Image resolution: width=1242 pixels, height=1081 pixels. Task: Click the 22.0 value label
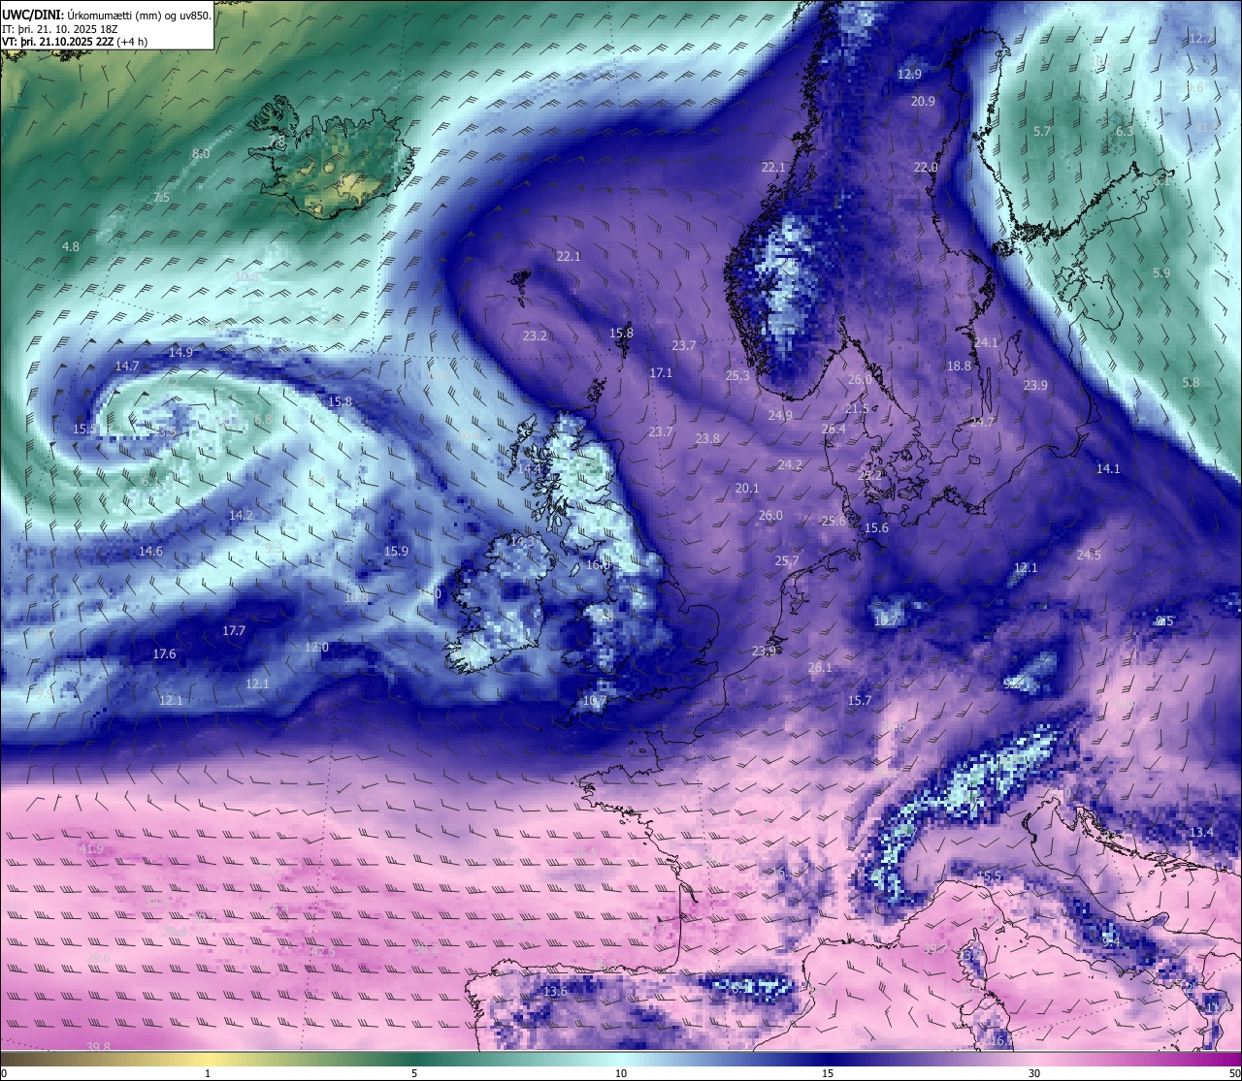(926, 168)
